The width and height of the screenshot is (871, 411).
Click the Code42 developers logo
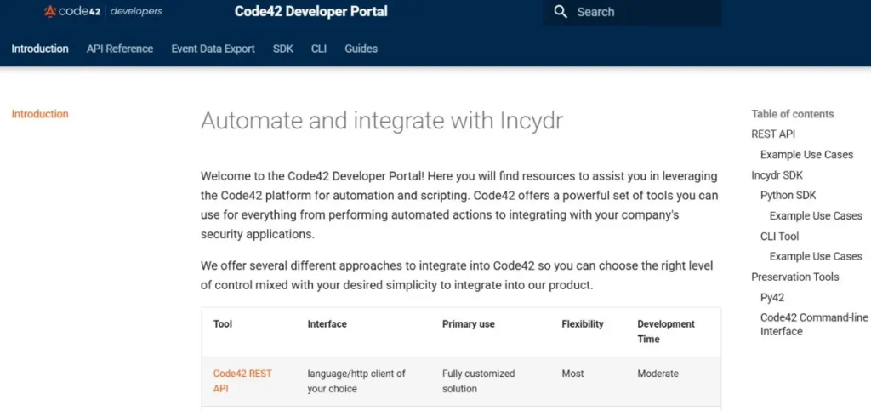102,12
